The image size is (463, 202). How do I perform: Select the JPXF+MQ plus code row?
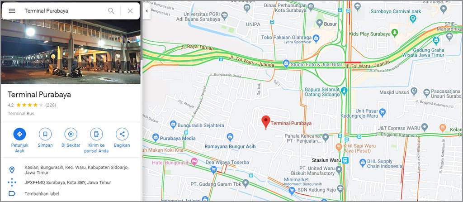pyautogui.click(x=71, y=183)
